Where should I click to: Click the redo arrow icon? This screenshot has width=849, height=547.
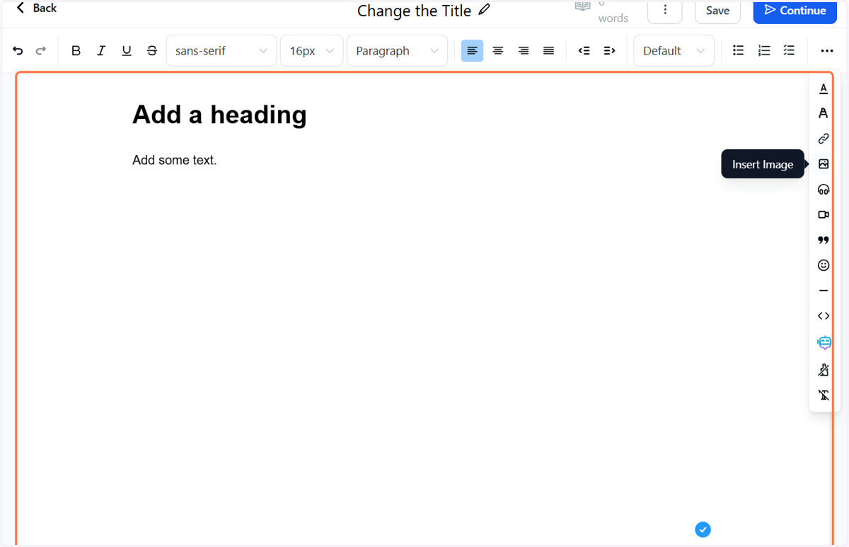tap(40, 51)
